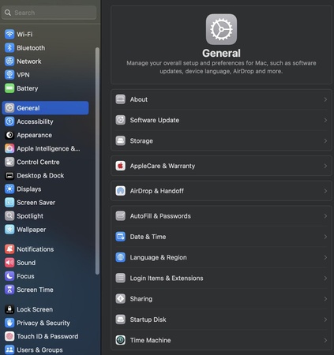The height and width of the screenshot is (355, 334).
Task: Click the AirDrop & Handoff icon
Action: click(x=121, y=191)
